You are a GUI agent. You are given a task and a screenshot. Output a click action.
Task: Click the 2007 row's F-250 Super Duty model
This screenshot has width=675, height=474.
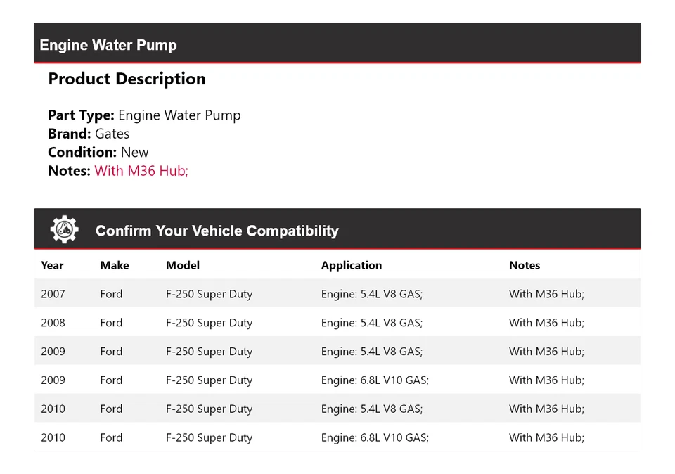click(x=209, y=294)
